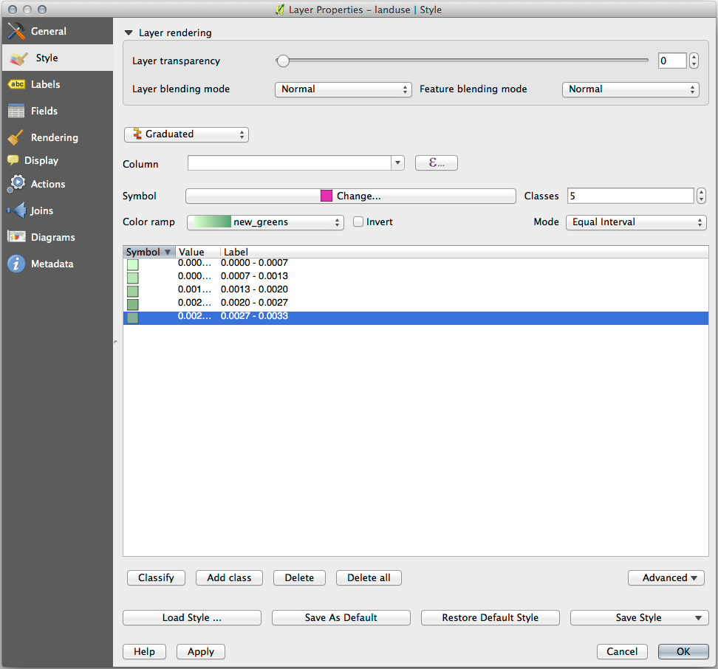Image resolution: width=718 pixels, height=669 pixels.
Task: Select the Joins arrow icon
Action: tap(16, 210)
